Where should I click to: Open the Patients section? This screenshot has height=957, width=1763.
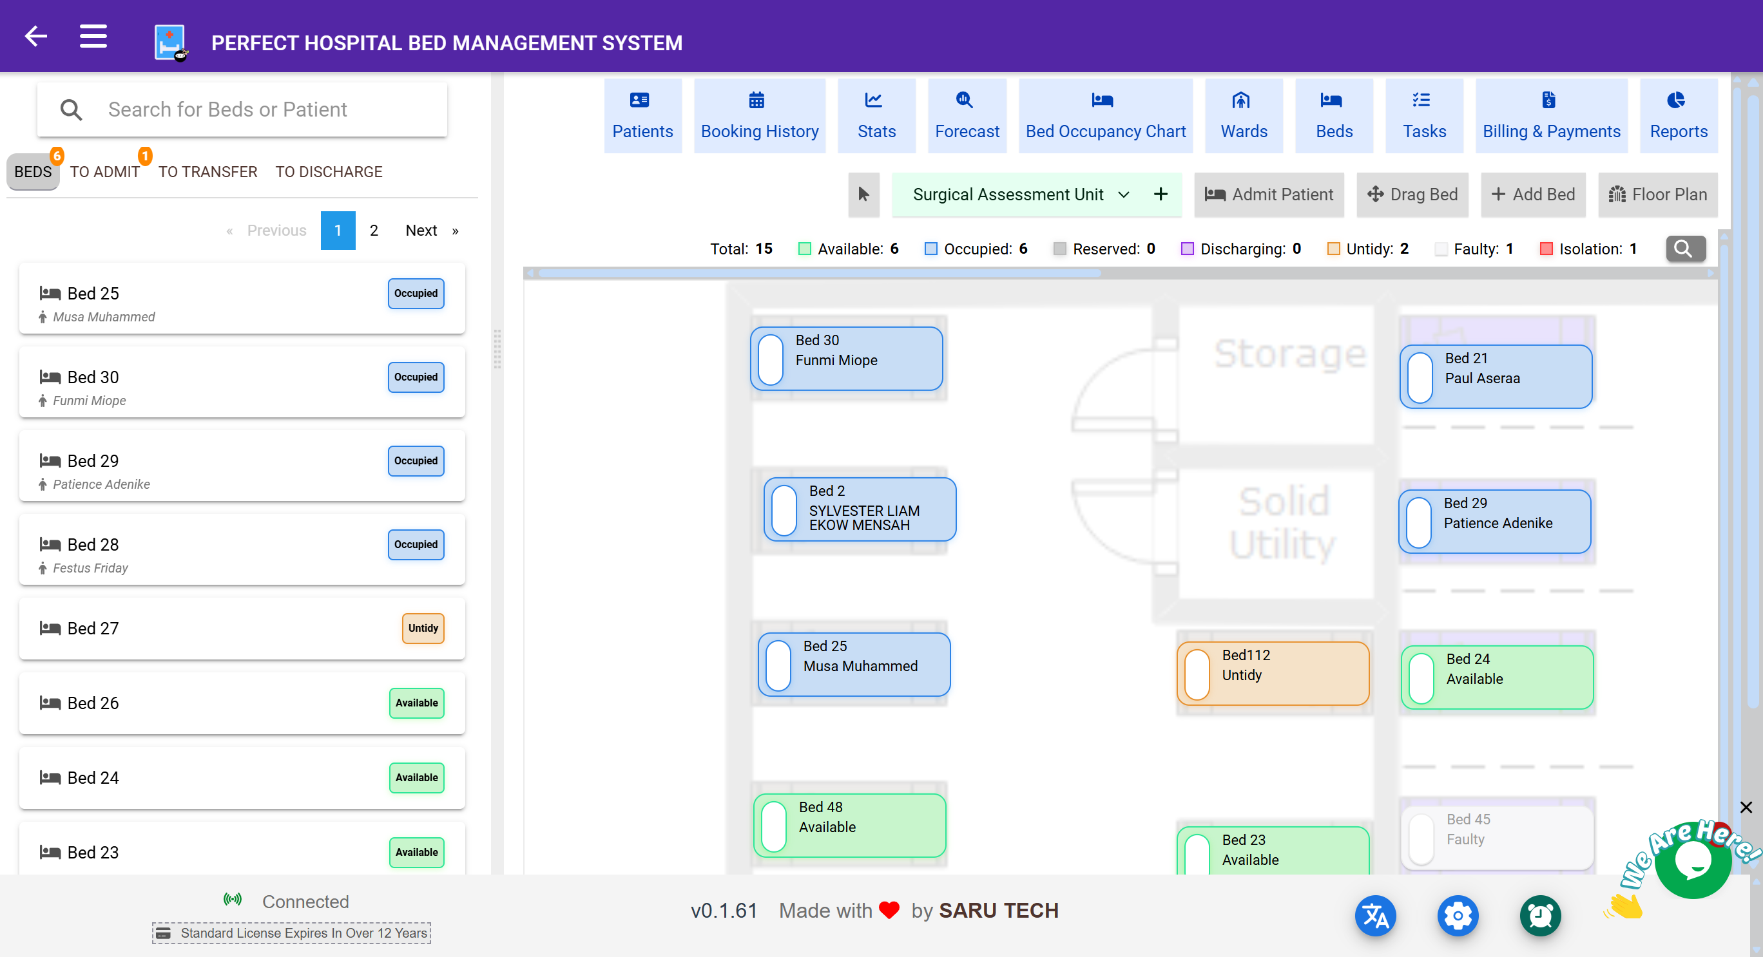642,116
